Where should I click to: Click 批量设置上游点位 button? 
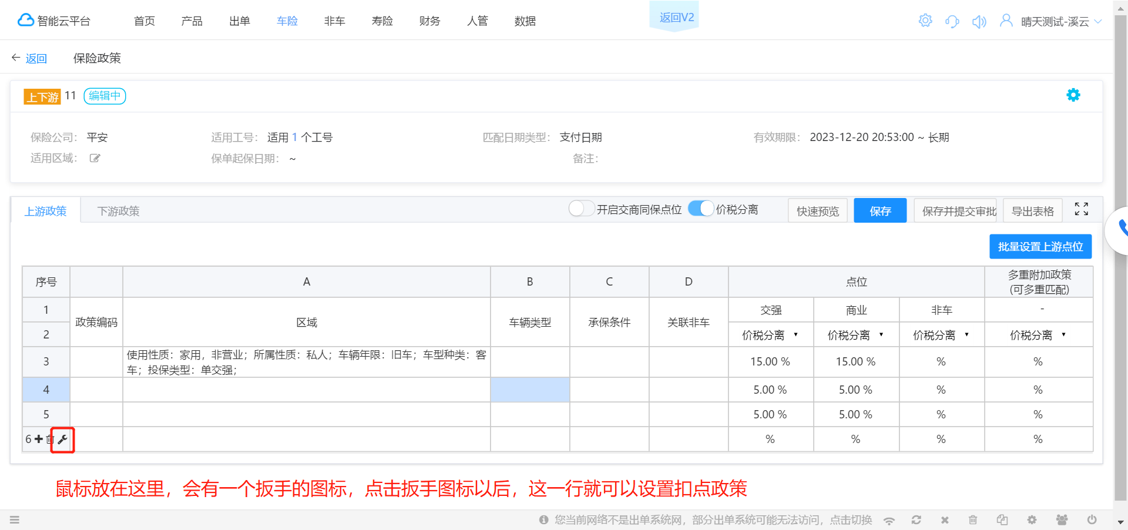1040,247
